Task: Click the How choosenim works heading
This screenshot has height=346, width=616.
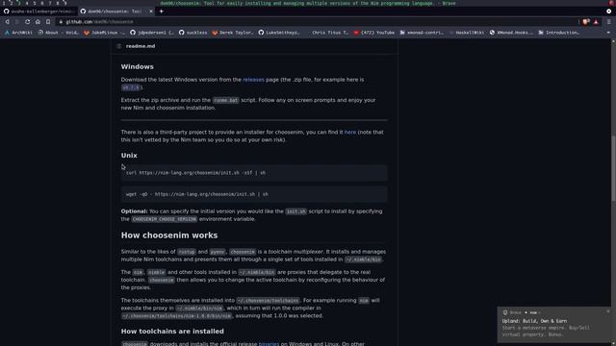Action: tap(169, 235)
